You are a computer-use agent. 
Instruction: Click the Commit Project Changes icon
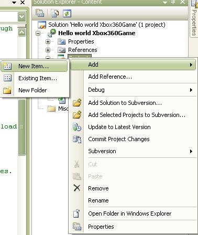(x=77, y=139)
